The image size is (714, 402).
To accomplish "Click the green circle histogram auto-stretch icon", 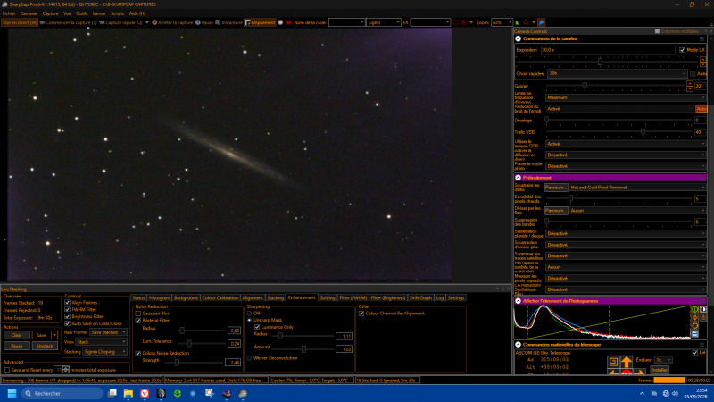I will click(695, 309).
